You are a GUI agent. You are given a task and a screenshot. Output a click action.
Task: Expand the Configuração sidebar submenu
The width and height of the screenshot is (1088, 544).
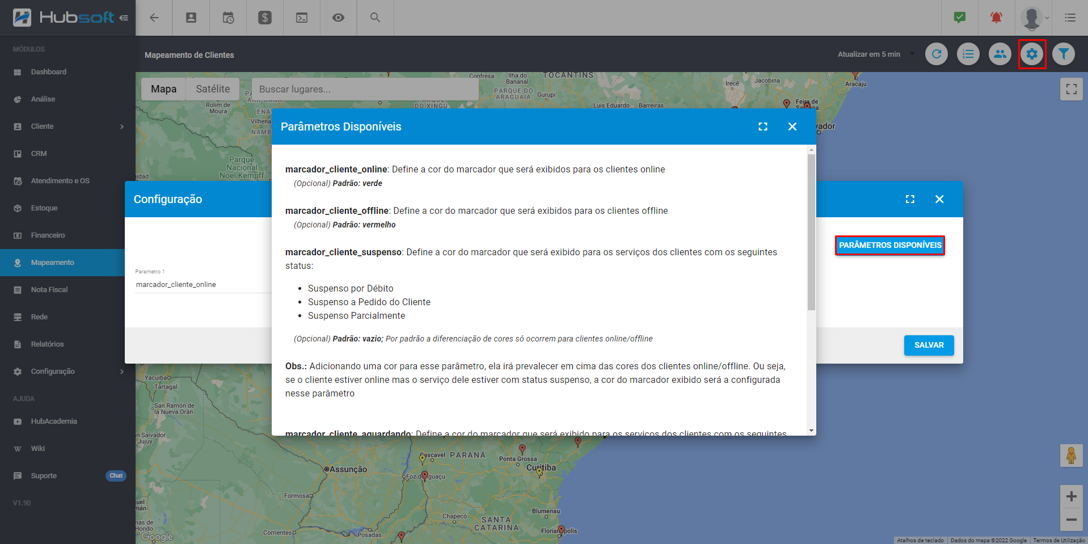coord(122,372)
